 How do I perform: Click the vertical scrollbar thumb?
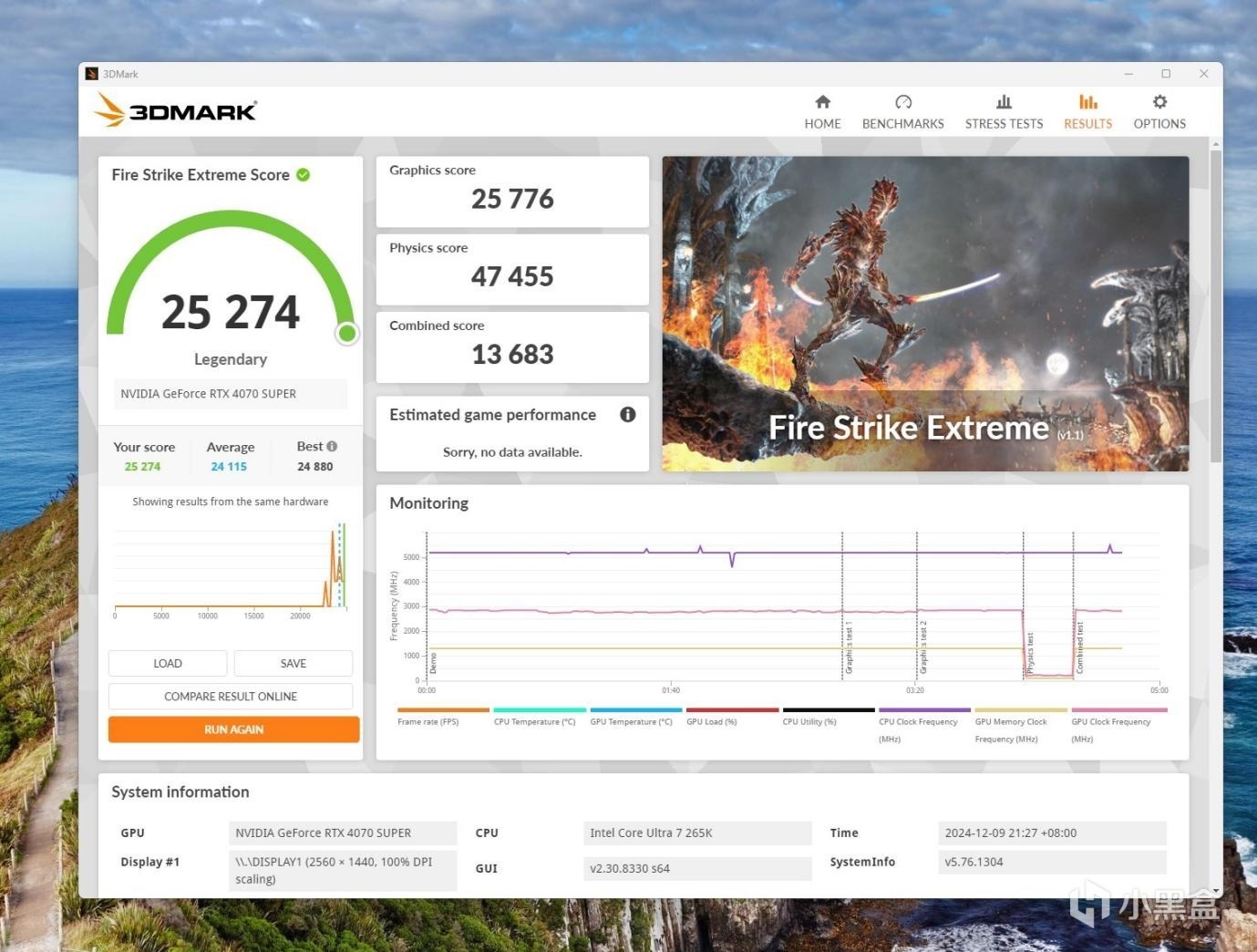(1216, 306)
